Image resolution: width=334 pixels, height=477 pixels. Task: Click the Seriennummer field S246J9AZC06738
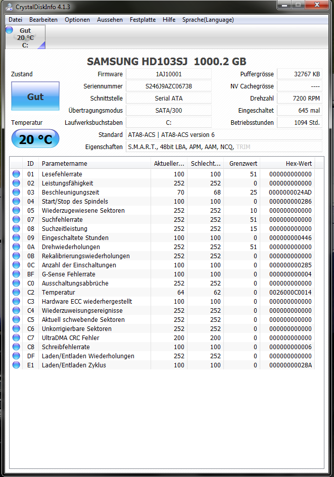[169, 86]
